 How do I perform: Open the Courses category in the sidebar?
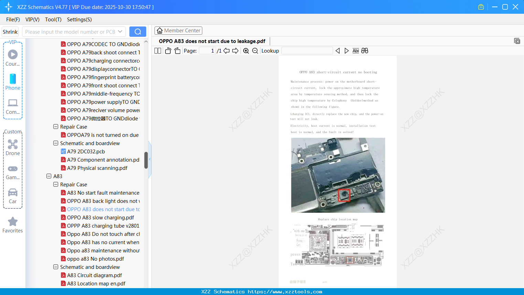pyautogui.click(x=13, y=58)
